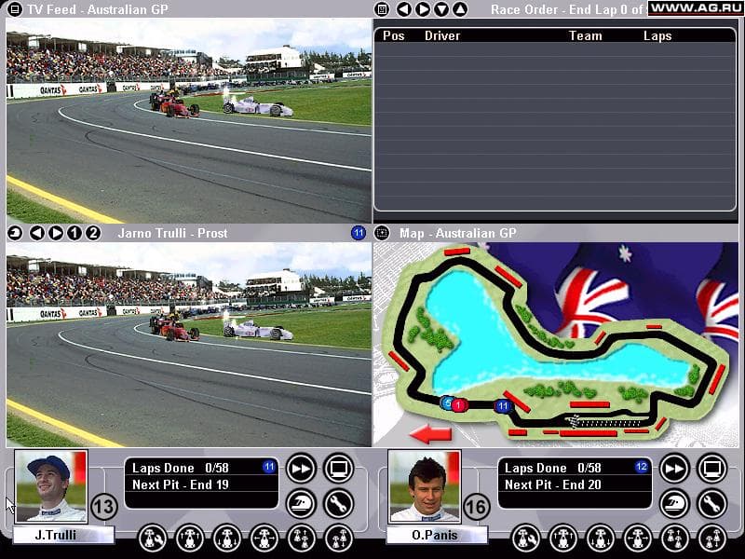
Task: Set Panis to push harder (arrows up)
Action: point(563,539)
